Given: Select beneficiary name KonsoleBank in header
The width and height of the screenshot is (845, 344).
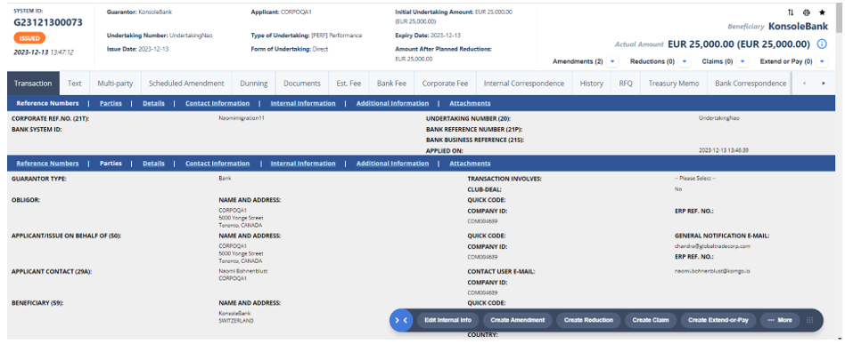Looking at the screenshot, I should click(798, 26).
